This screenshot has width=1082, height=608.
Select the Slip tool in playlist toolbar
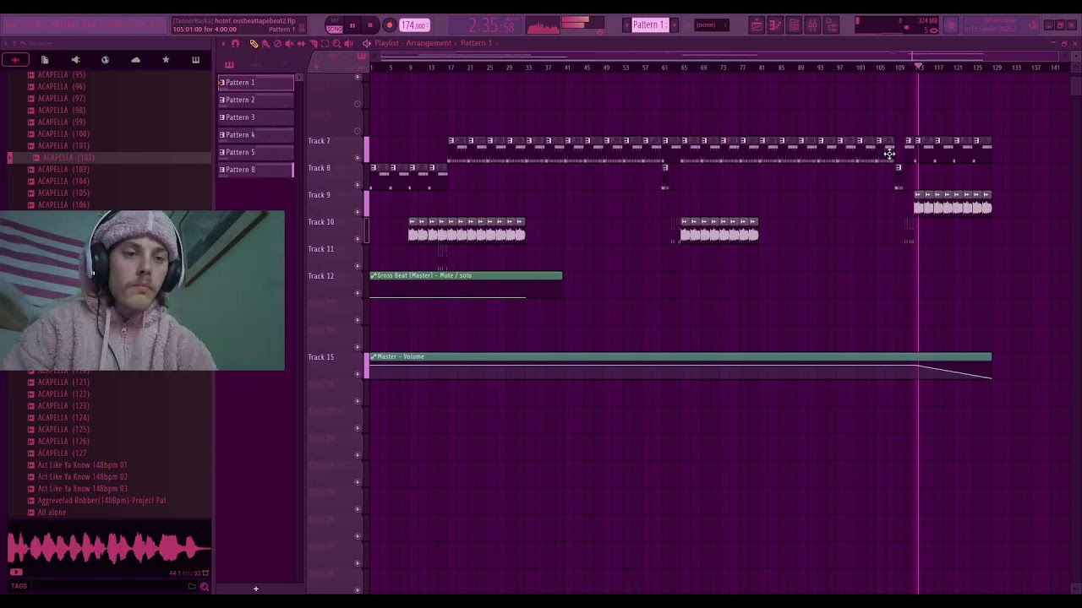[301, 43]
